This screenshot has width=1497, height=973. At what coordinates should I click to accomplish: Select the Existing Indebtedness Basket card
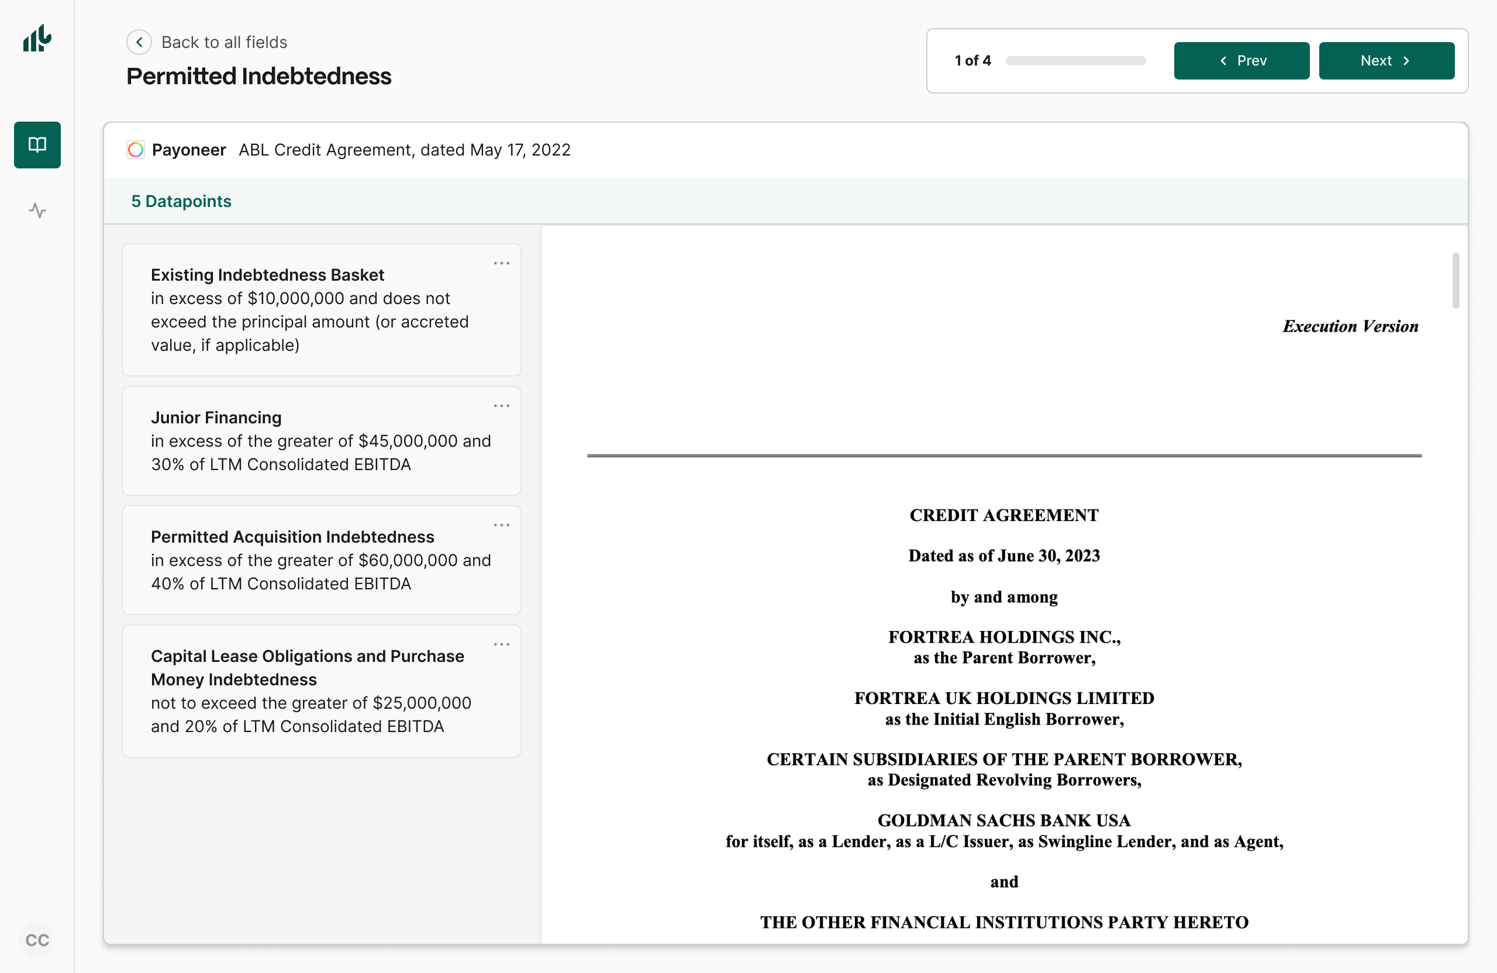click(321, 309)
